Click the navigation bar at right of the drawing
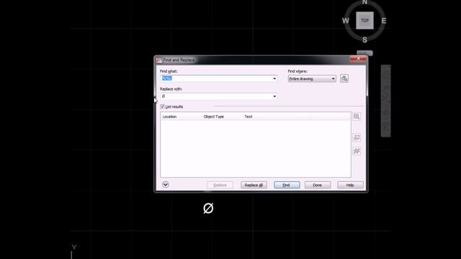The height and width of the screenshot is (259, 461). click(386, 101)
